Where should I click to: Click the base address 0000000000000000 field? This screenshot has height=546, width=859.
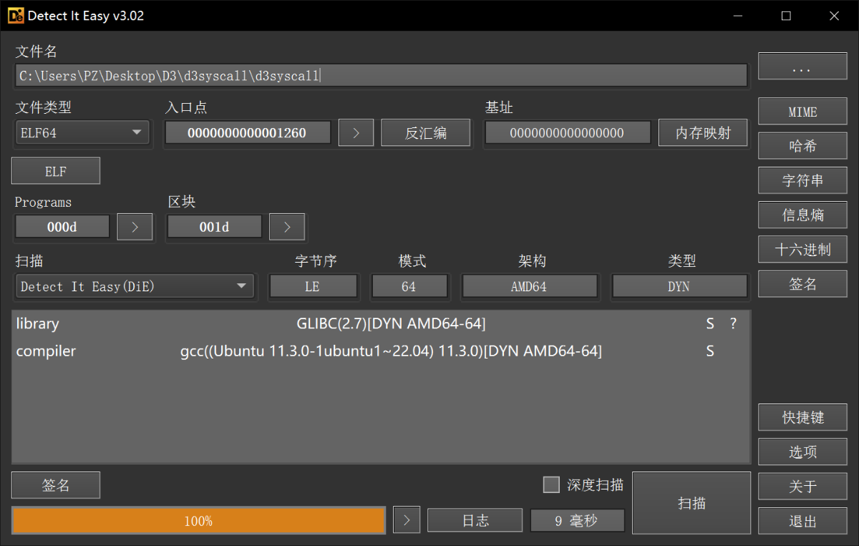(568, 132)
